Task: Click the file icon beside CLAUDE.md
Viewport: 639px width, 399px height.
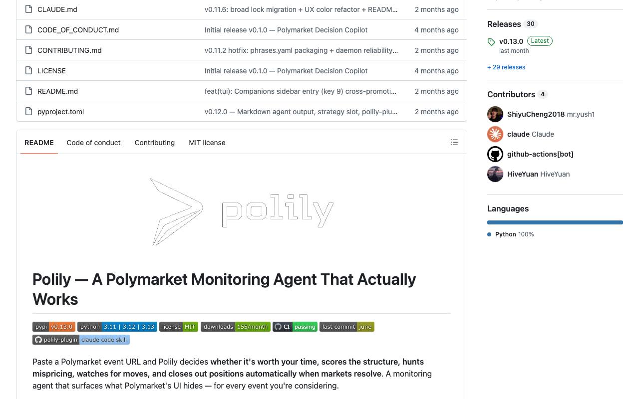Action: (x=29, y=9)
